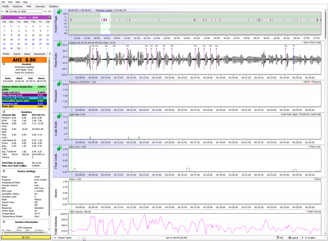Go to previous day with green left arrow

tap(3, 11)
